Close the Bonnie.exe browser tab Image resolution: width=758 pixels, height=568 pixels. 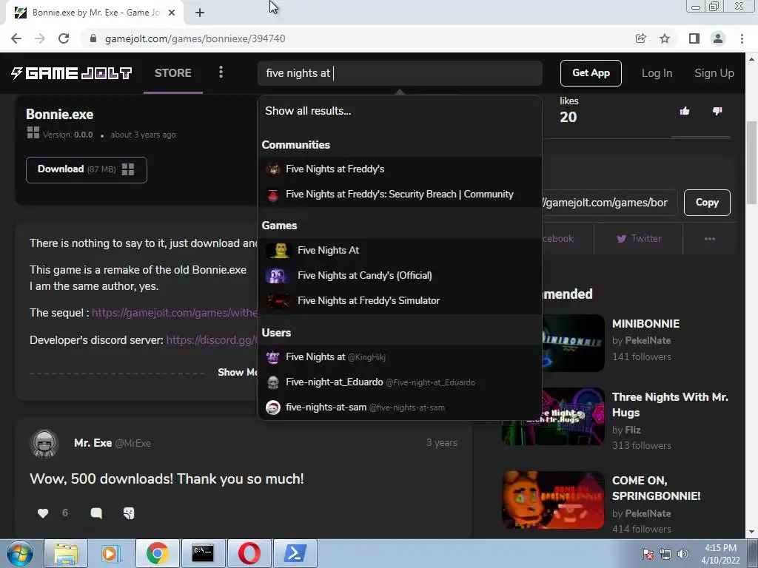click(172, 13)
